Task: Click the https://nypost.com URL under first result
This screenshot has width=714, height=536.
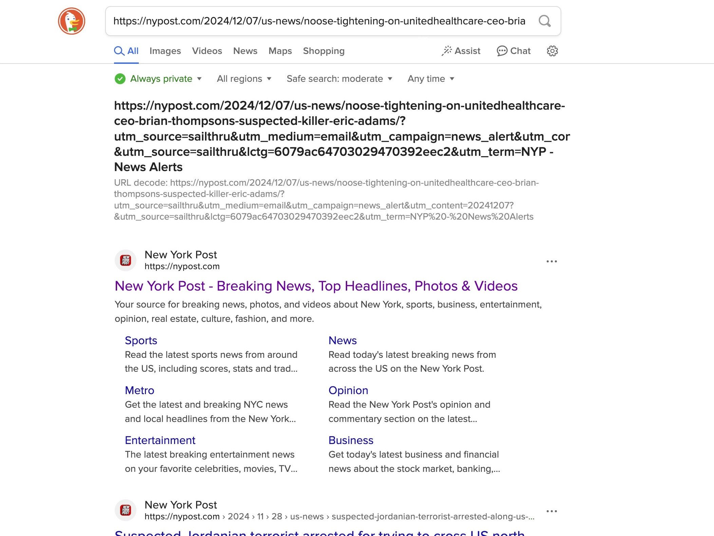Action: [x=182, y=266]
